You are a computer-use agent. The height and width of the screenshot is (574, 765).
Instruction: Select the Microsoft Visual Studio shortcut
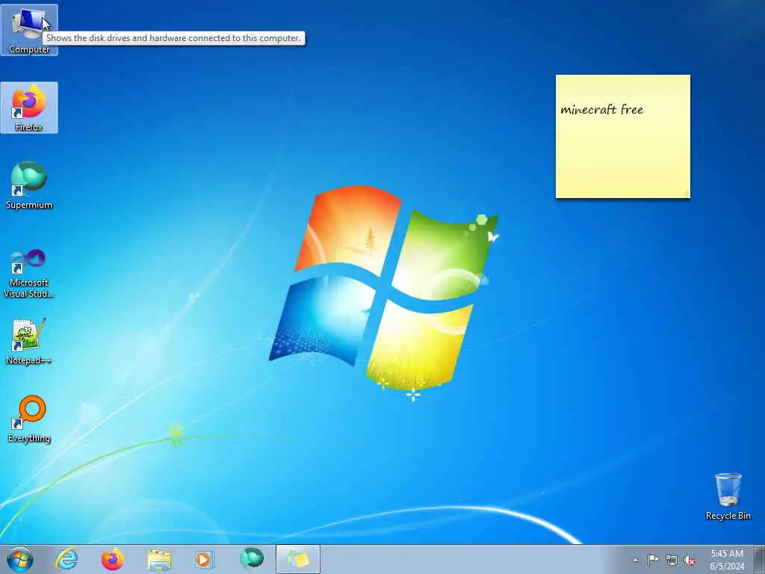click(x=29, y=274)
